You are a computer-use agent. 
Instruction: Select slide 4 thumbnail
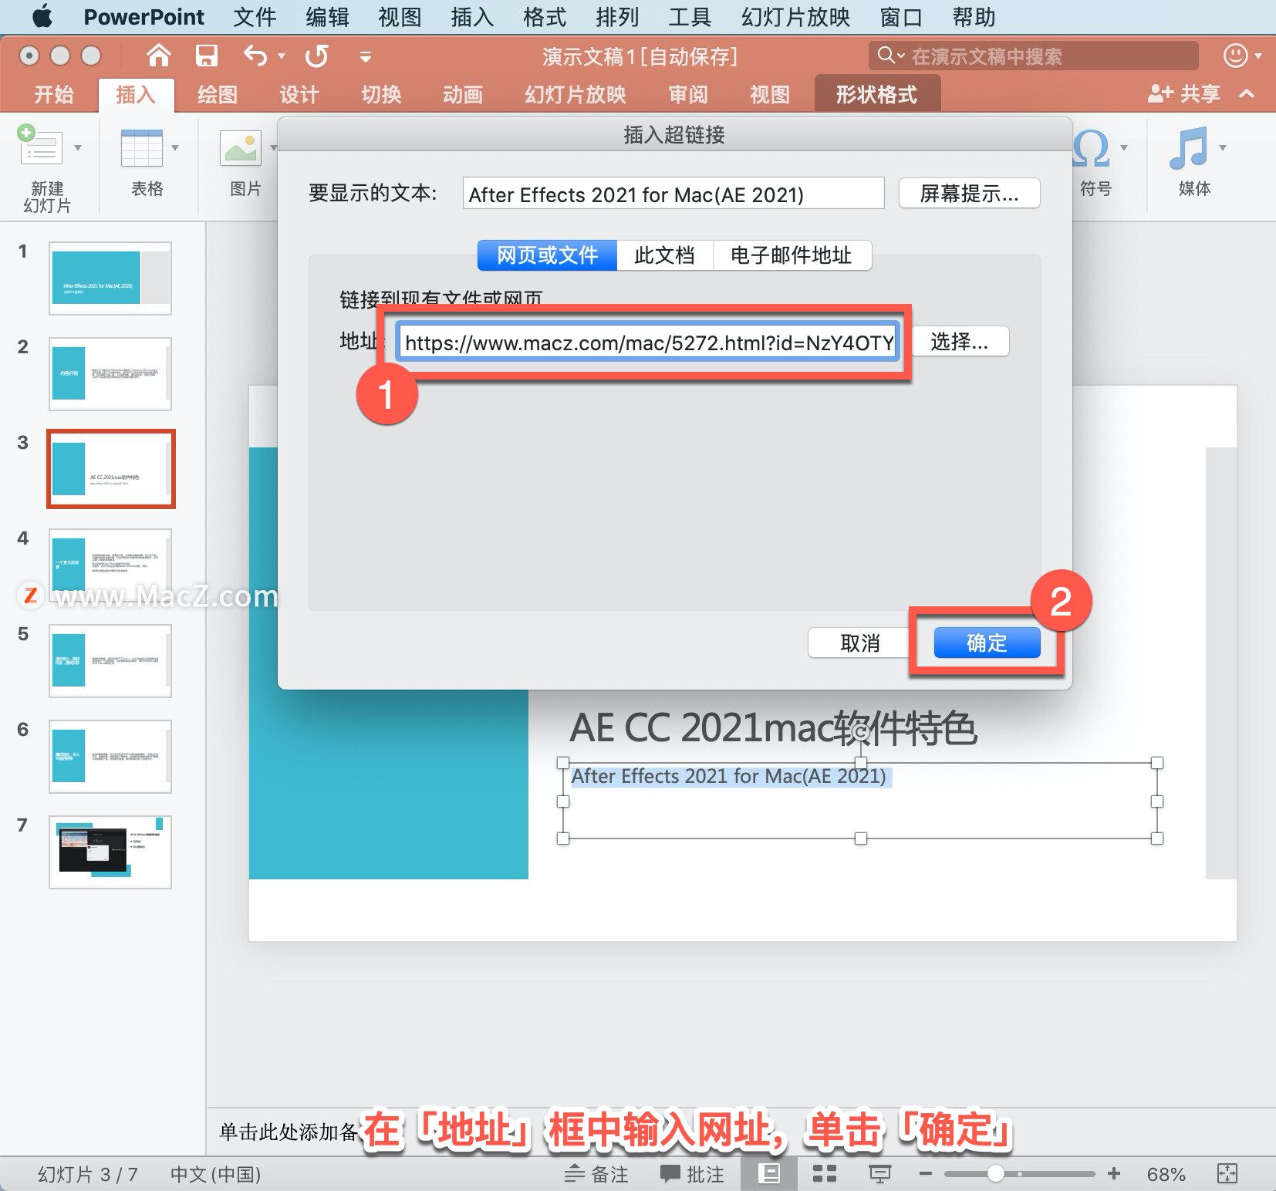[x=110, y=565]
